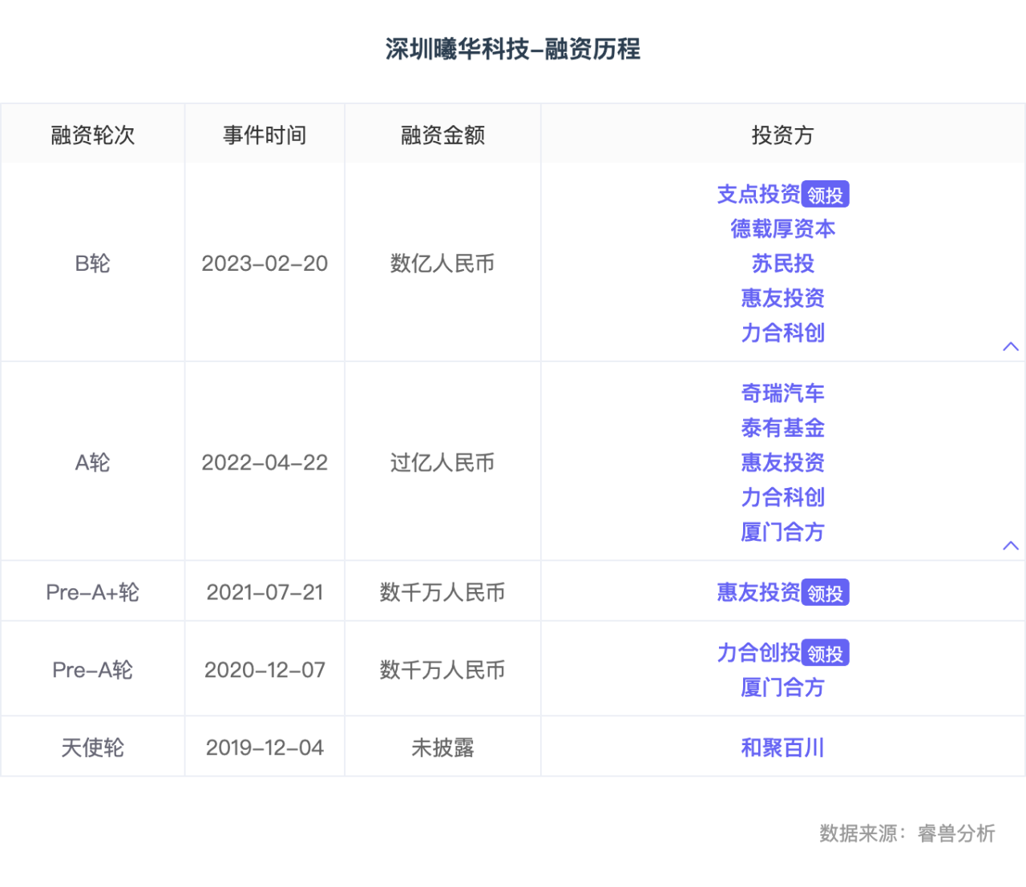Click the 和聚百川 investor link
The height and width of the screenshot is (887, 1026).
point(783,748)
